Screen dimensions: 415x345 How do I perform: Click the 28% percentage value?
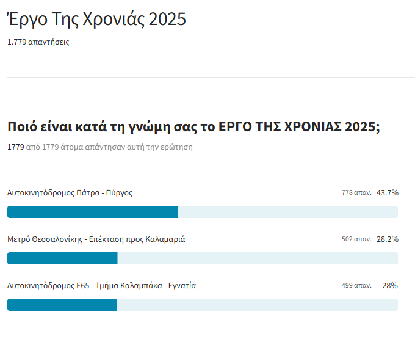pyautogui.click(x=390, y=286)
